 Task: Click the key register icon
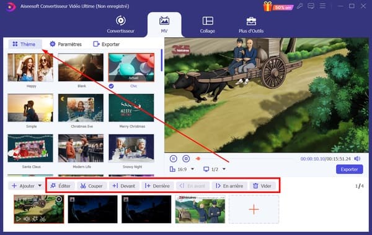(299, 6)
